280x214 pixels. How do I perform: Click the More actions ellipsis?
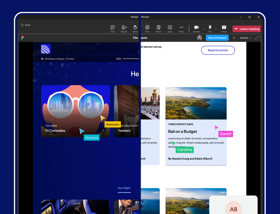(181, 28)
